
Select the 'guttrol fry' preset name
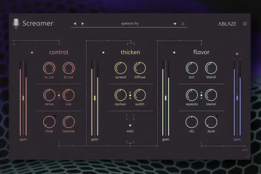(130, 23)
